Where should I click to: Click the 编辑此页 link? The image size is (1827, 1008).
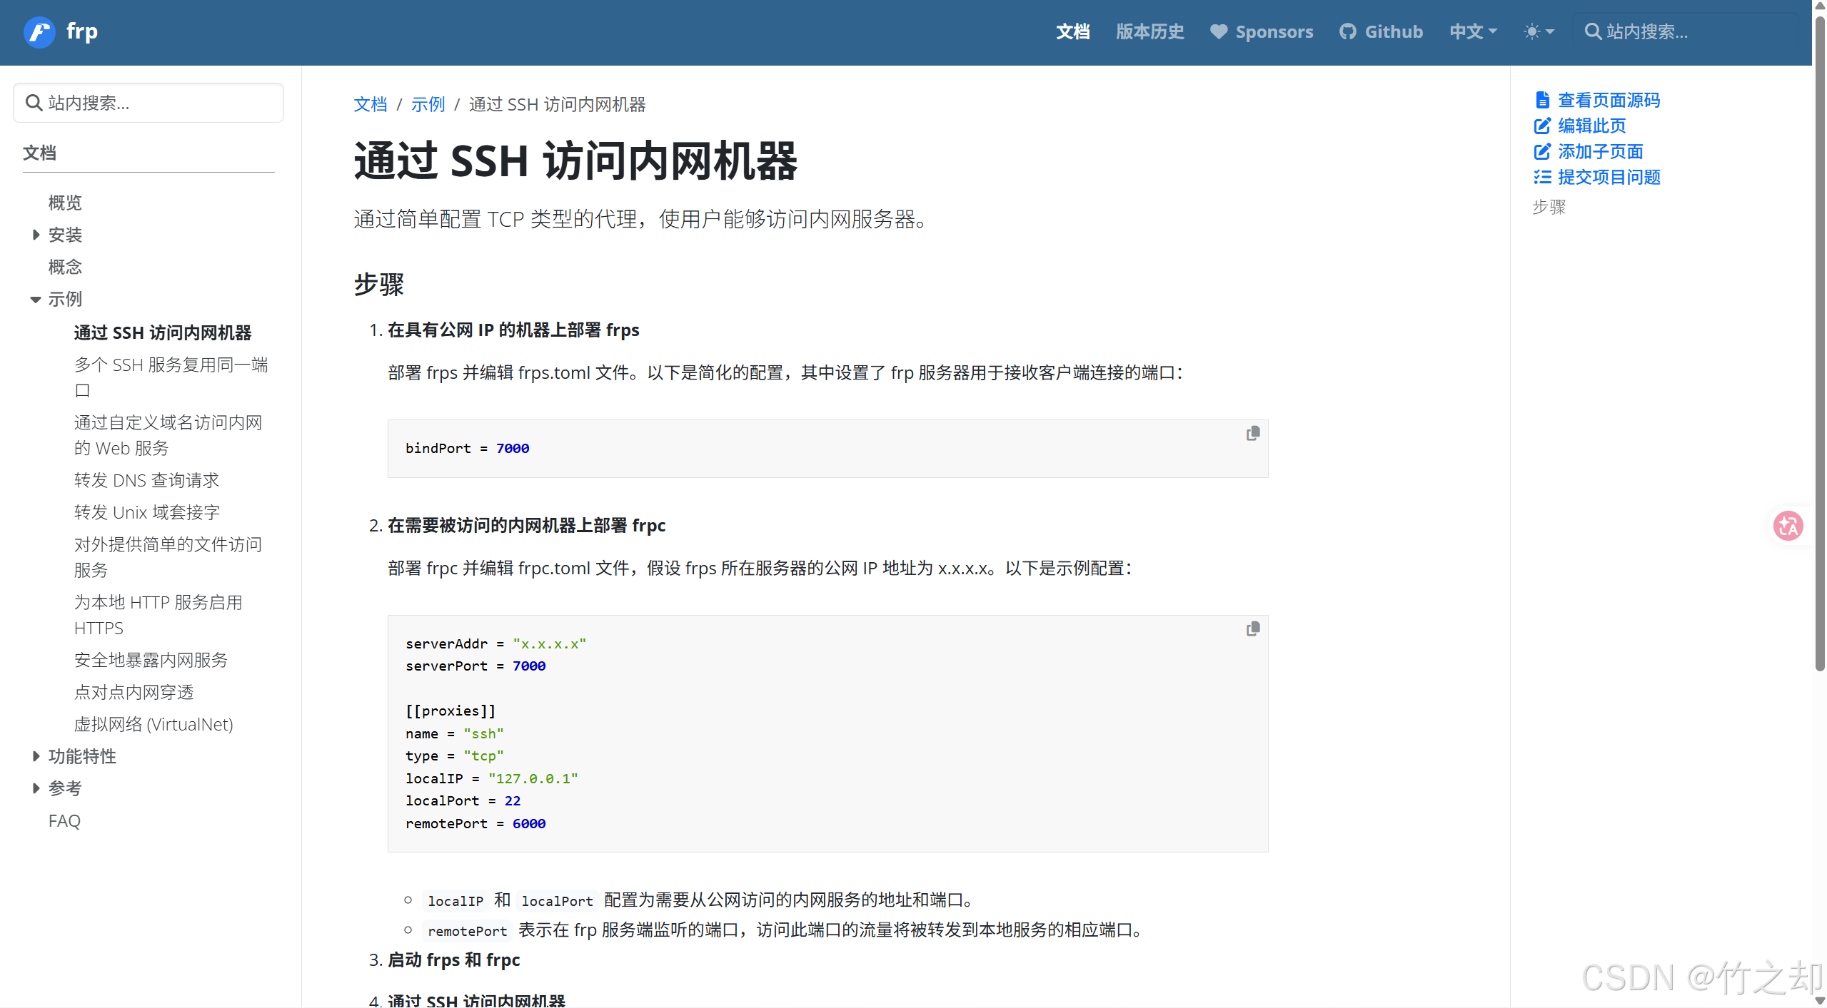click(x=1591, y=126)
